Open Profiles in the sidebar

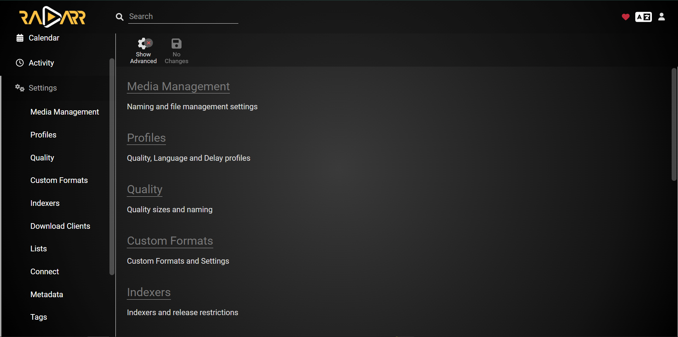pos(43,135)
